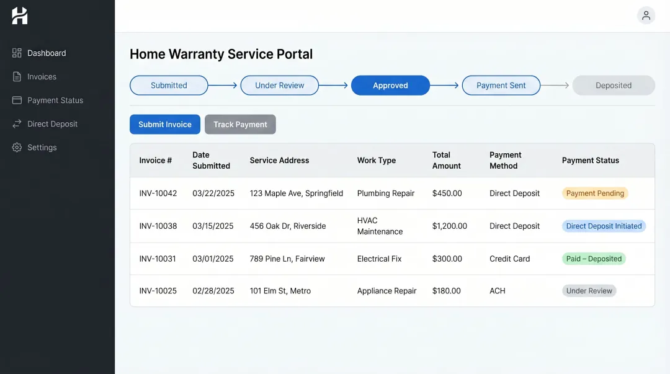Click the H logo icon
This screenshot has width=670, height=374.
coord(20,16)
